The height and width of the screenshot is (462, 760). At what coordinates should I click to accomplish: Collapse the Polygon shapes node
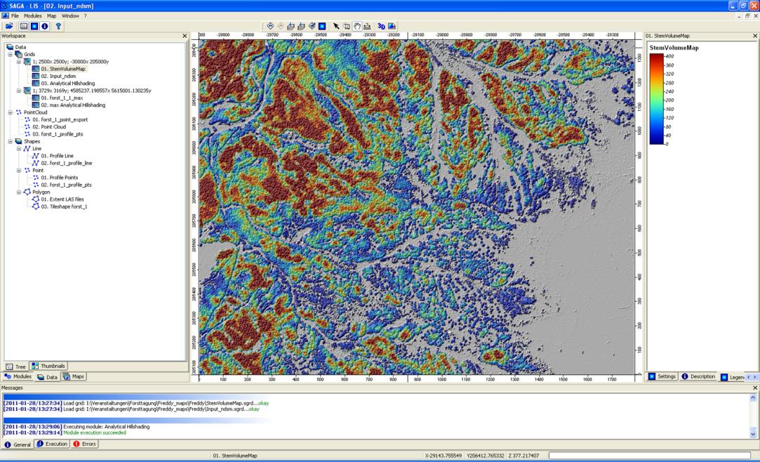coord(19,192)
